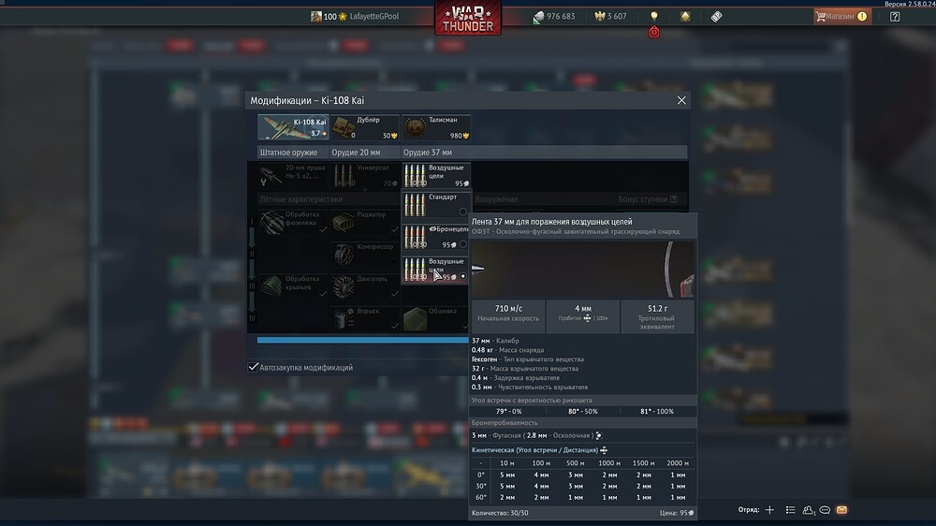Viewport: 936px width, 526px height.
Task: Click the Вооружение section header
Action: point(496,199)
